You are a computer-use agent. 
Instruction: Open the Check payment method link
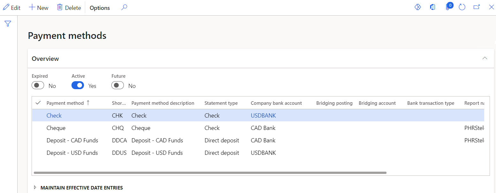pyautogui.click(x=54, y=116)
